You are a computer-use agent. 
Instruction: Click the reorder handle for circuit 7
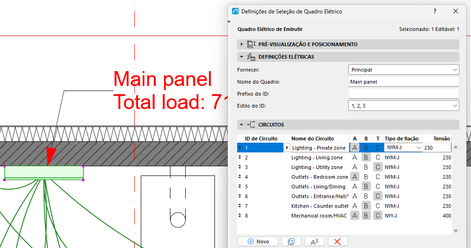[240, 206]
